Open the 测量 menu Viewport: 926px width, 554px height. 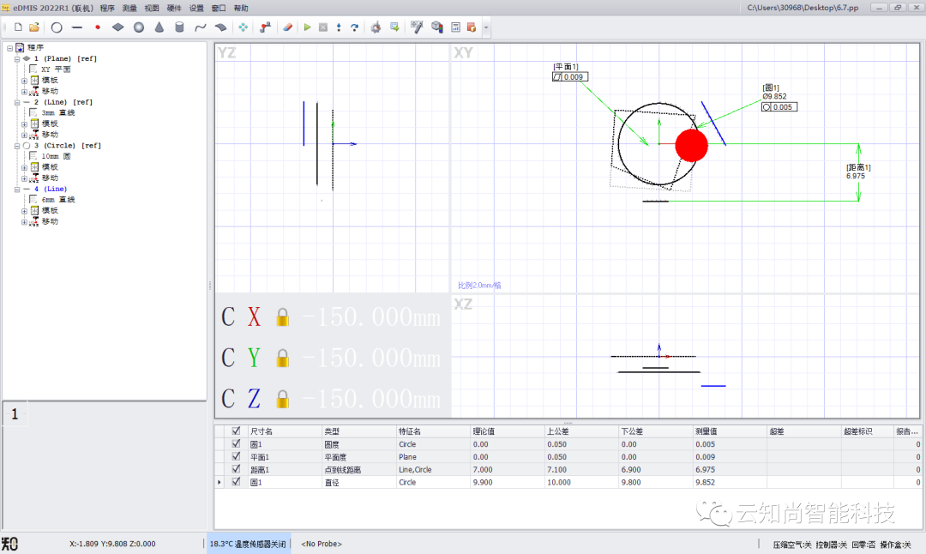(x=129, y=8)
